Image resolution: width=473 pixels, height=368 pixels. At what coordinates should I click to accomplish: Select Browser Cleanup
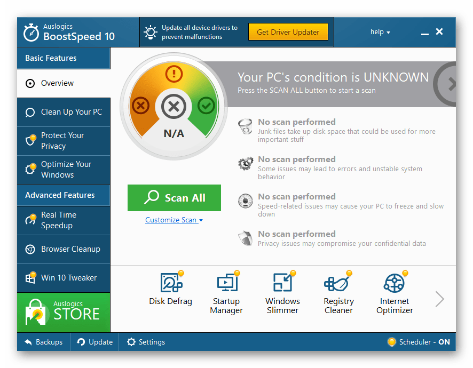click(64, 249)
